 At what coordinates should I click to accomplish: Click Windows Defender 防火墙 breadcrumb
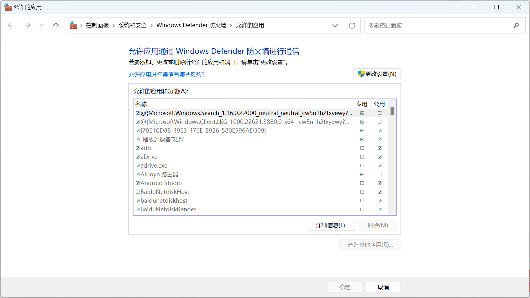(191, 25)
